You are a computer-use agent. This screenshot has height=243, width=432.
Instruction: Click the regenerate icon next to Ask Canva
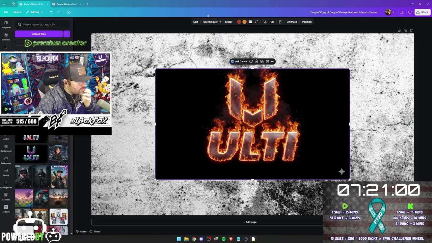[x=251, y=61]
